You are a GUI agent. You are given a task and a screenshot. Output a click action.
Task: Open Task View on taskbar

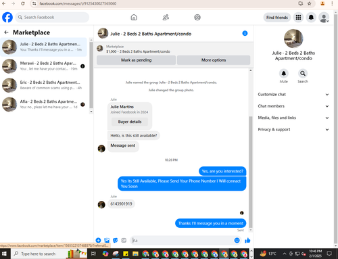[93, 254]
